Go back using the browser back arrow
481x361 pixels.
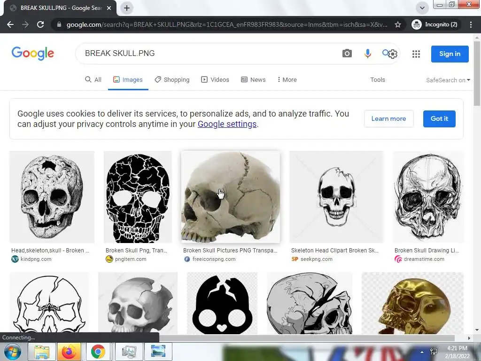pos(10,24)
